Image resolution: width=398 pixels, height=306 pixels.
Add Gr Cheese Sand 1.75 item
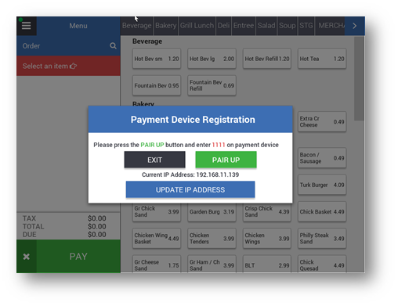point(157,265)
